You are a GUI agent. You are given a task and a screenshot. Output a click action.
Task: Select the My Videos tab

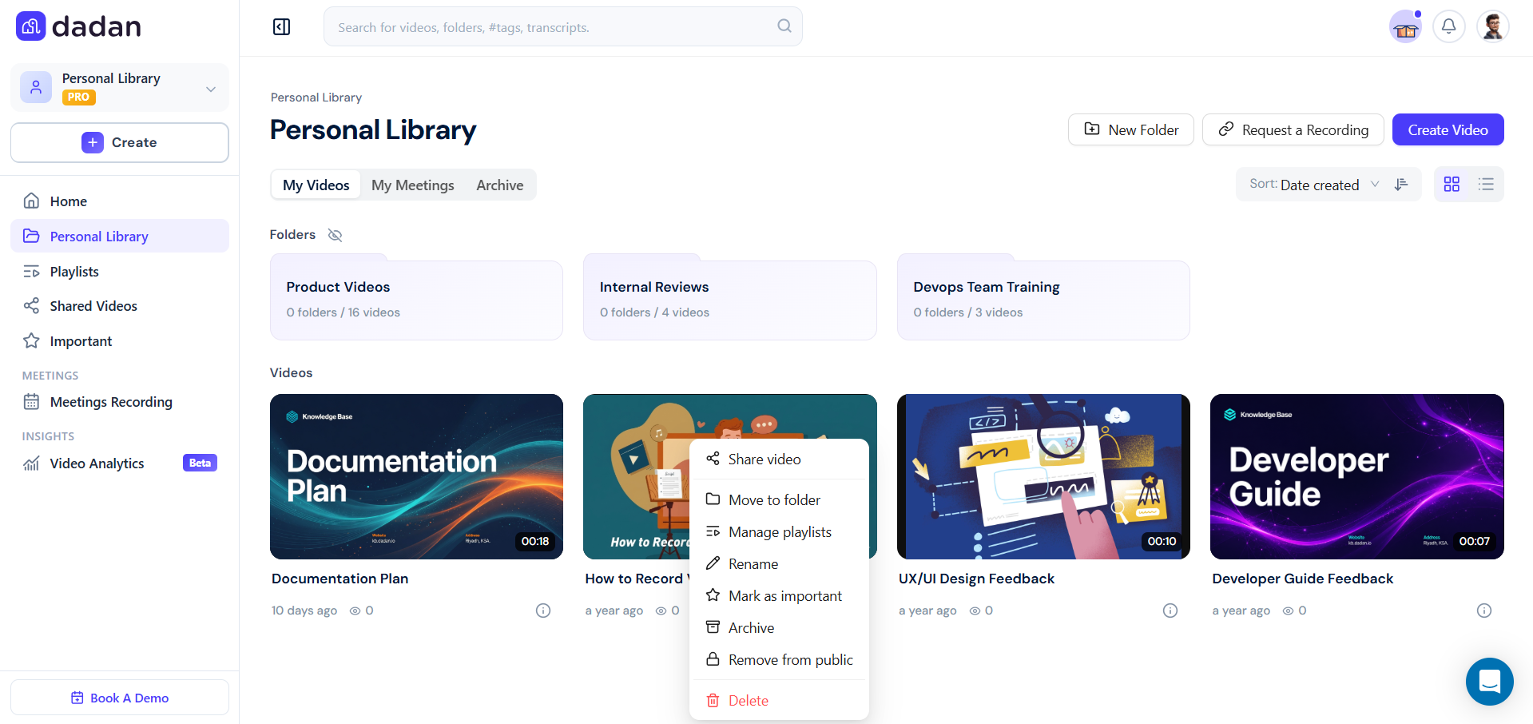316,185
